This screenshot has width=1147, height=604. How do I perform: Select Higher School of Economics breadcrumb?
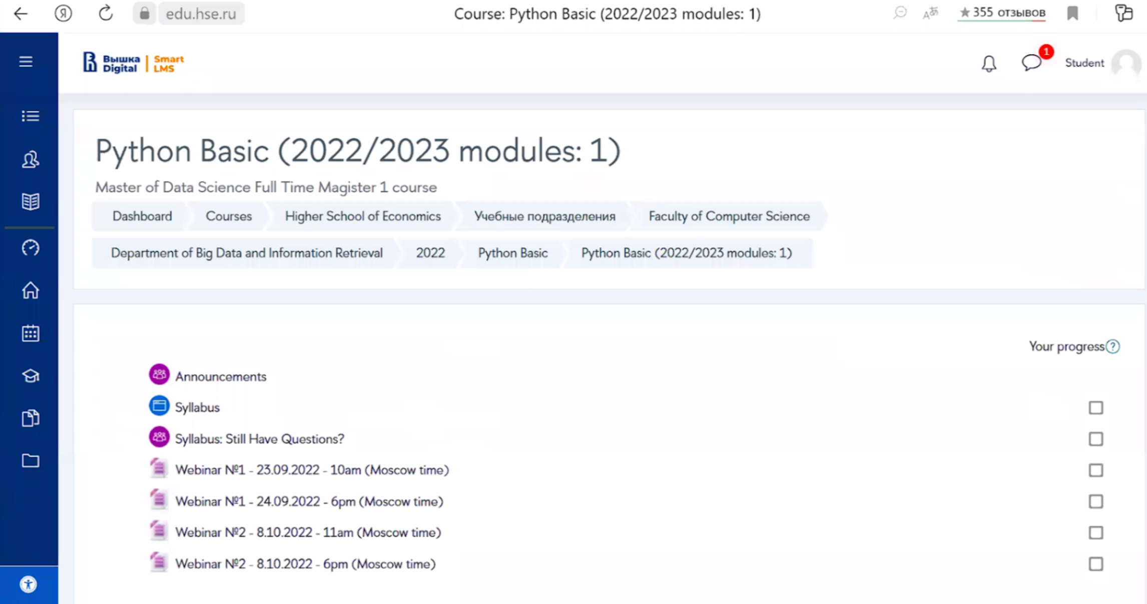click(x=363, y=216)
